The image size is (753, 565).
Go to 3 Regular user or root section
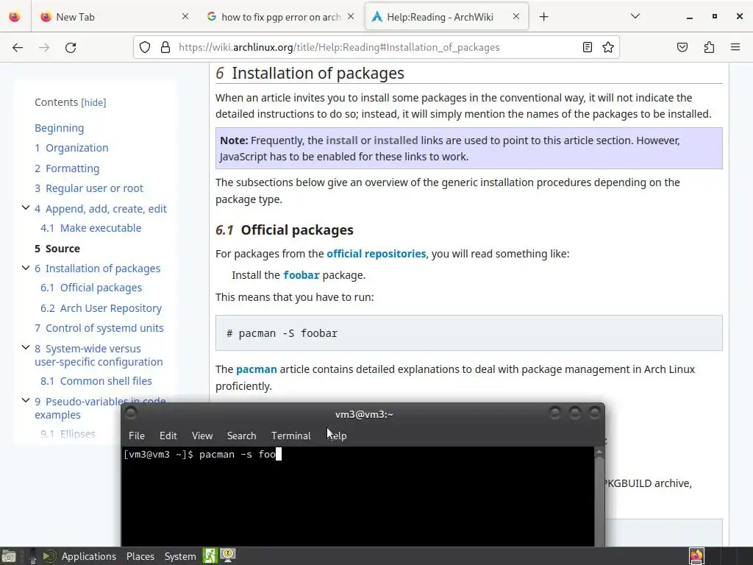click(89, 188)
